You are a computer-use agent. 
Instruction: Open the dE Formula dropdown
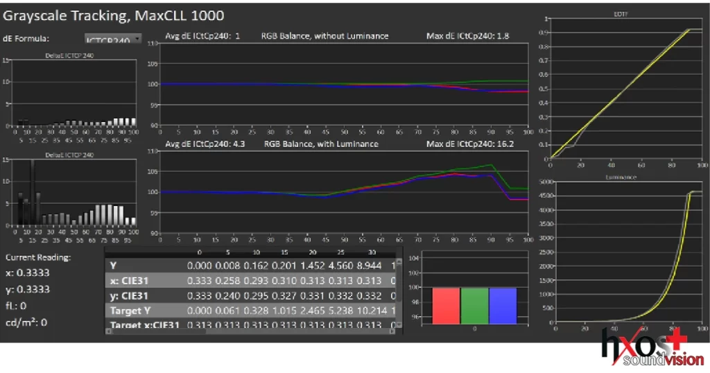pos(113,40)
